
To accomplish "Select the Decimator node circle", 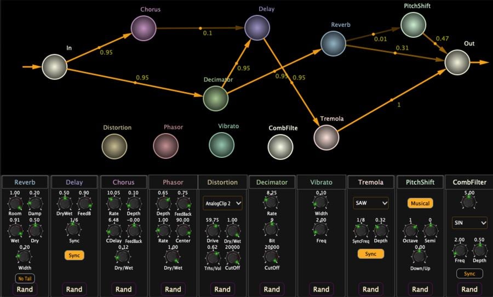I will tap(216, 99).
